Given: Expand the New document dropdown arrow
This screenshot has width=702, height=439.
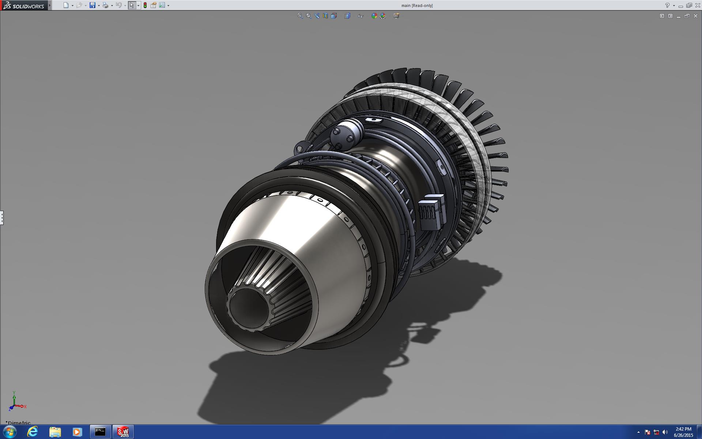Looking at the screenshot, I should pyautogui.click(x=72, y=5).
